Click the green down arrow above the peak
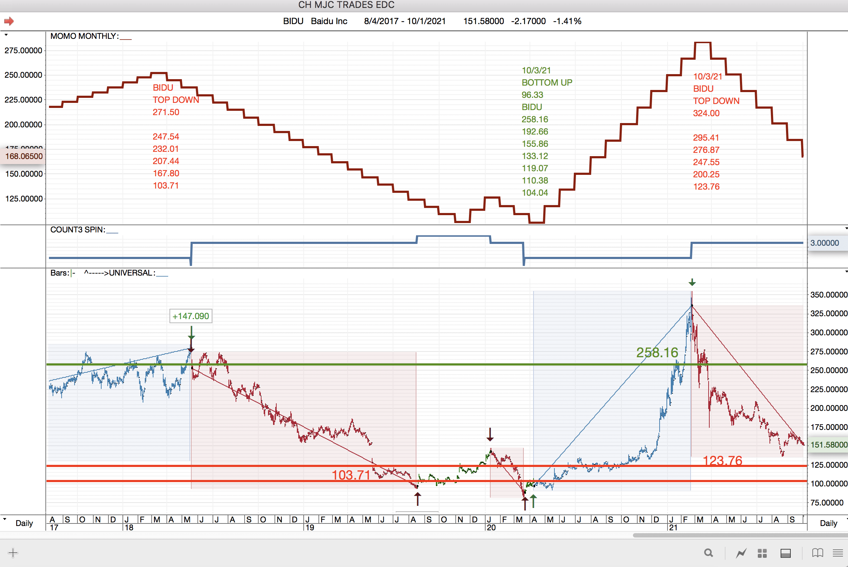 (692, 282)
